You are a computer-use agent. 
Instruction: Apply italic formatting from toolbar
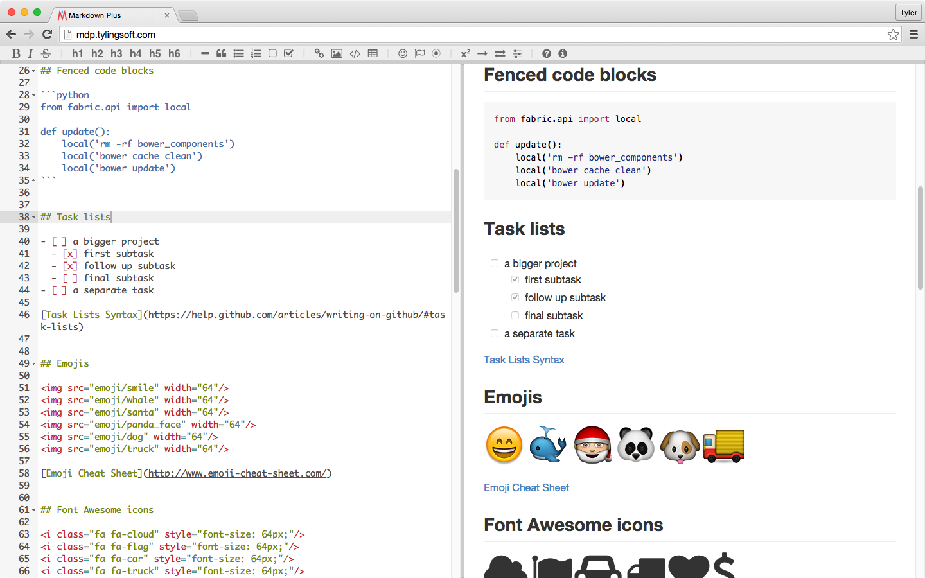pos(30,54)
